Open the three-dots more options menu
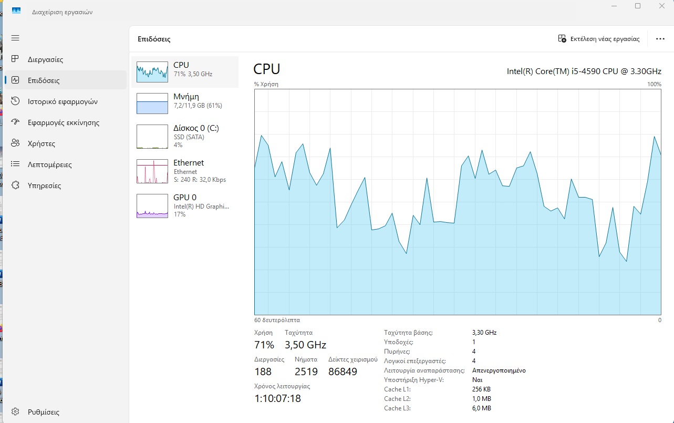 (x=660, y=39)
